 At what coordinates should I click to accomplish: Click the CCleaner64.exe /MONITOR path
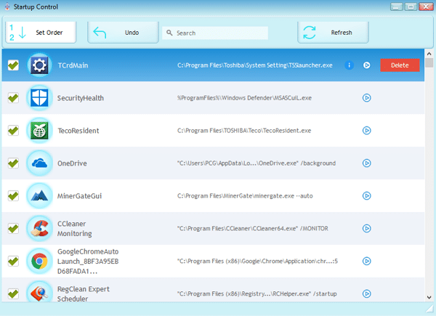tap(253, 228)
